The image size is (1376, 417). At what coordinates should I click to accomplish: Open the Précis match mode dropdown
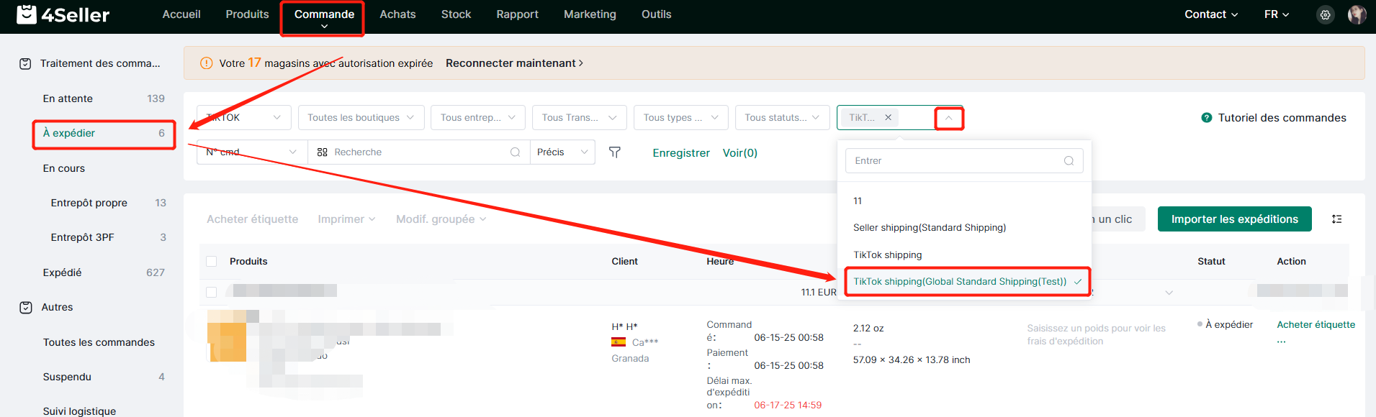[562, 152]
